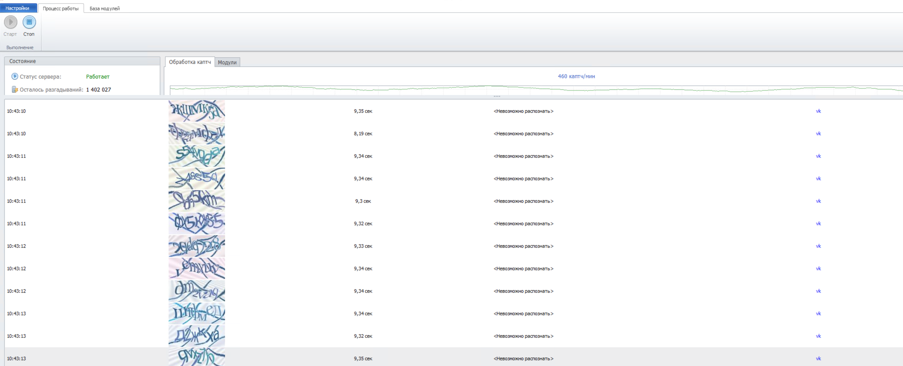
Task: Select the highlighted bottom row's timestamp
Action: 16,358
